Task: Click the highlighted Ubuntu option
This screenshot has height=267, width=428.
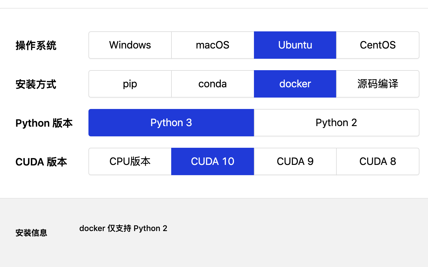Action: (295, 45)
